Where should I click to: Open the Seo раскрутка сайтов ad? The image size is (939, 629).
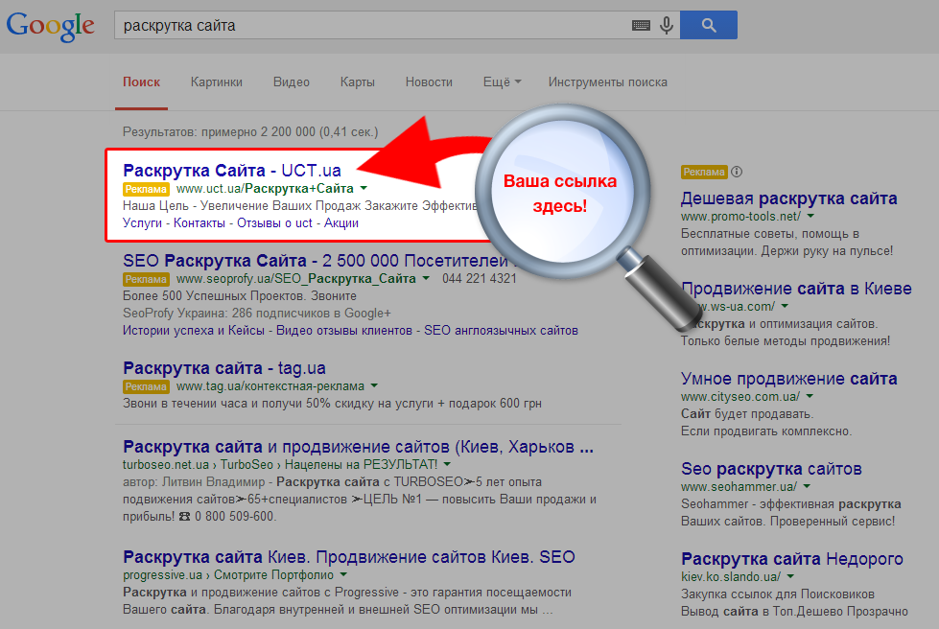(771, 469)
